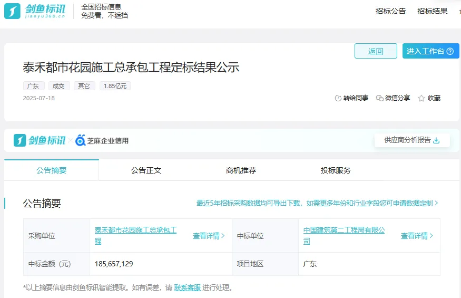This screenshot has height=298, width=461.
Task: Click the 联系客服 link
Action: point(188,287)
